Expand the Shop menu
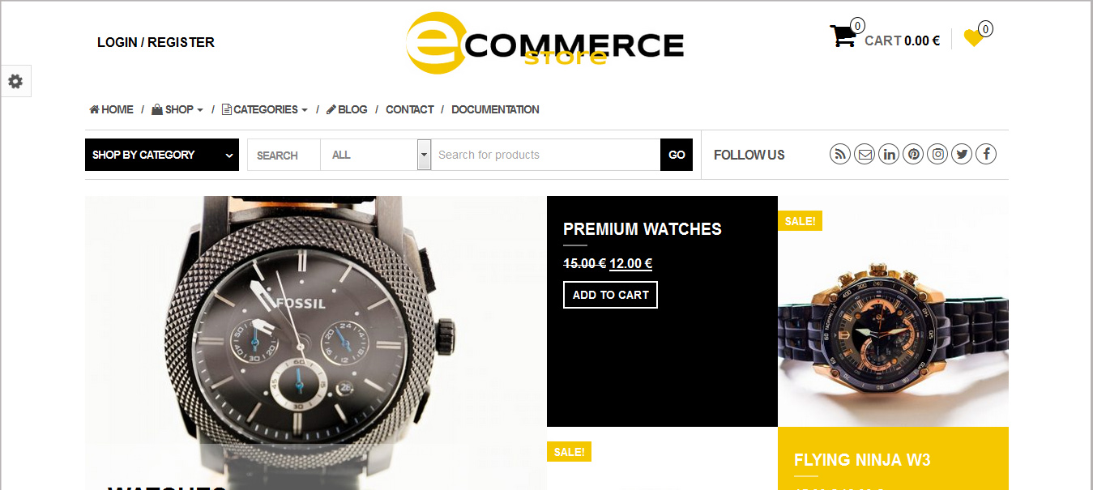The height and width of the screenshot is (490, 1093). 177,109
